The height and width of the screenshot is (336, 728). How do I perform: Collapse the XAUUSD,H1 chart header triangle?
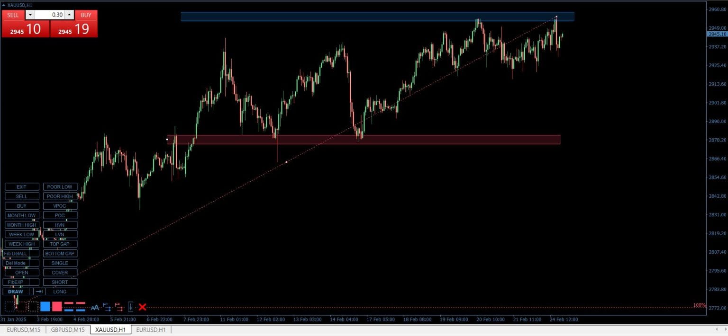pyautogui.click(x=4, y=6)
